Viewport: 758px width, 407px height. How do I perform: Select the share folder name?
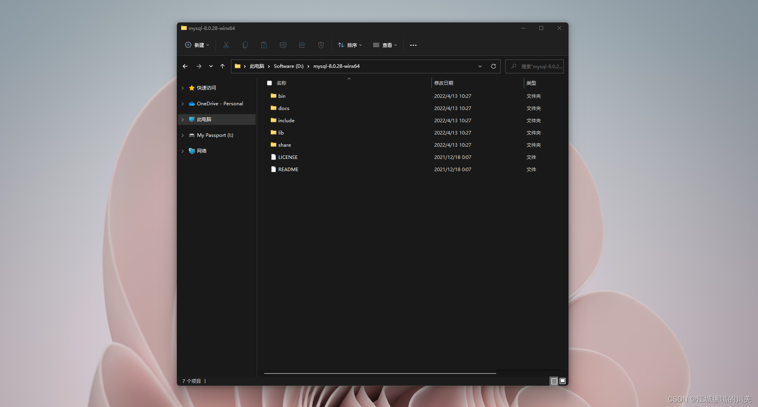[x=285, y=145]
